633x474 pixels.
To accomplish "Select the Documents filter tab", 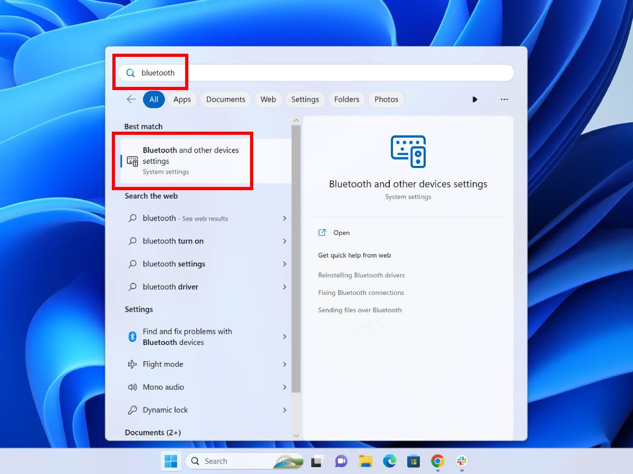I will coord(226,100).
